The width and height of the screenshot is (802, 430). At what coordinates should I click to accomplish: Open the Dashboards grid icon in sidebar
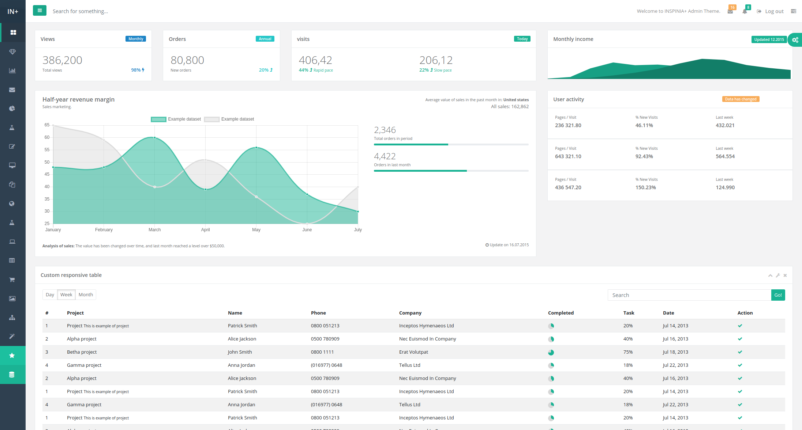tap(13, 33)
